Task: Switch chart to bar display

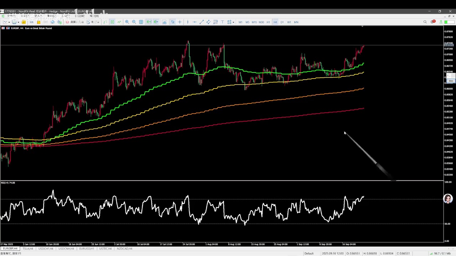Action: (105, 22)
